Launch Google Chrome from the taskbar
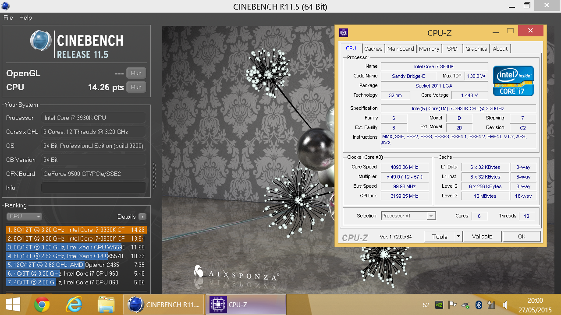 (42, 304)
